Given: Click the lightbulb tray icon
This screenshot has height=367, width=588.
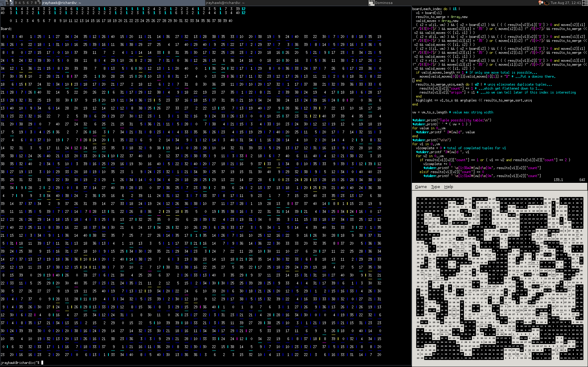Looking at the screenshot, I should [541, 3].
